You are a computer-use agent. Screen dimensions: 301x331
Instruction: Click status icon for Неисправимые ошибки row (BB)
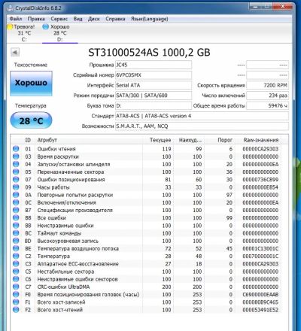click(16, 226)
